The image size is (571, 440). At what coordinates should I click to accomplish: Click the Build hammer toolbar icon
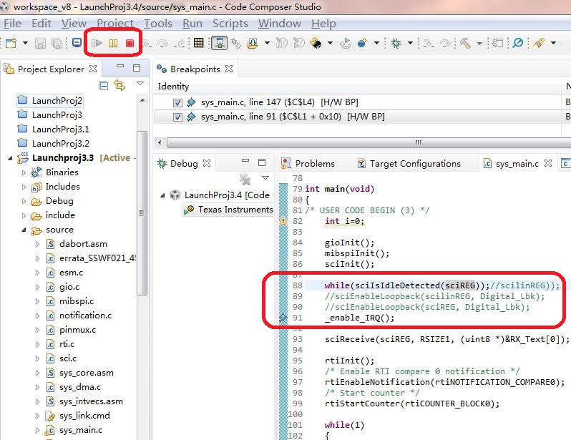tap(465, 43)
